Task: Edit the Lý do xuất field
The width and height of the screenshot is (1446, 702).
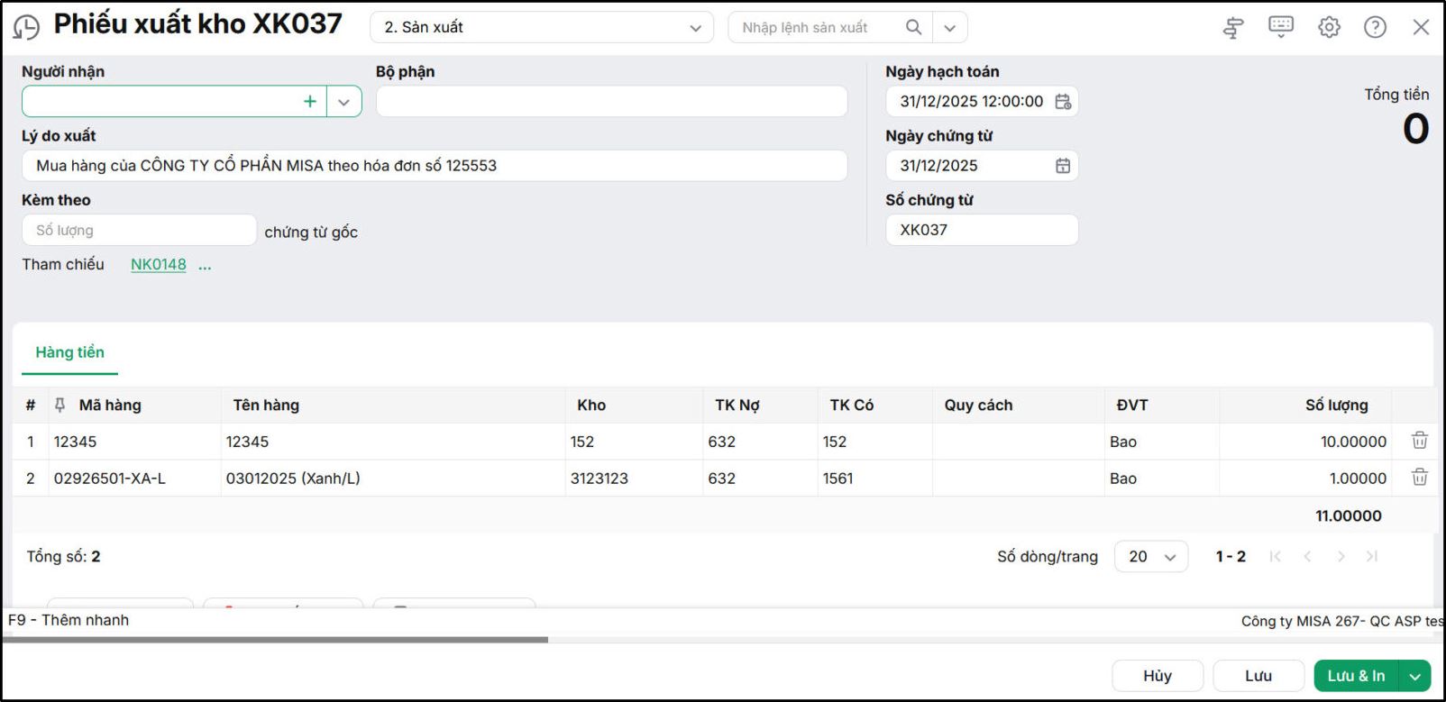Action: 435,166
